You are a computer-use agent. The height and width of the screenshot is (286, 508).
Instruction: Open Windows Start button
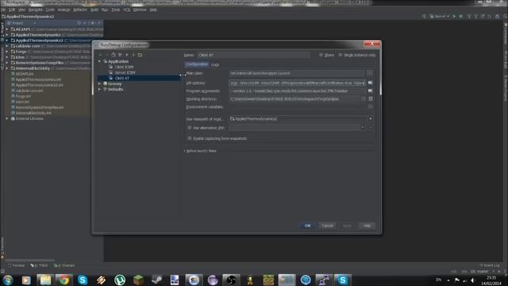point(8,280)
